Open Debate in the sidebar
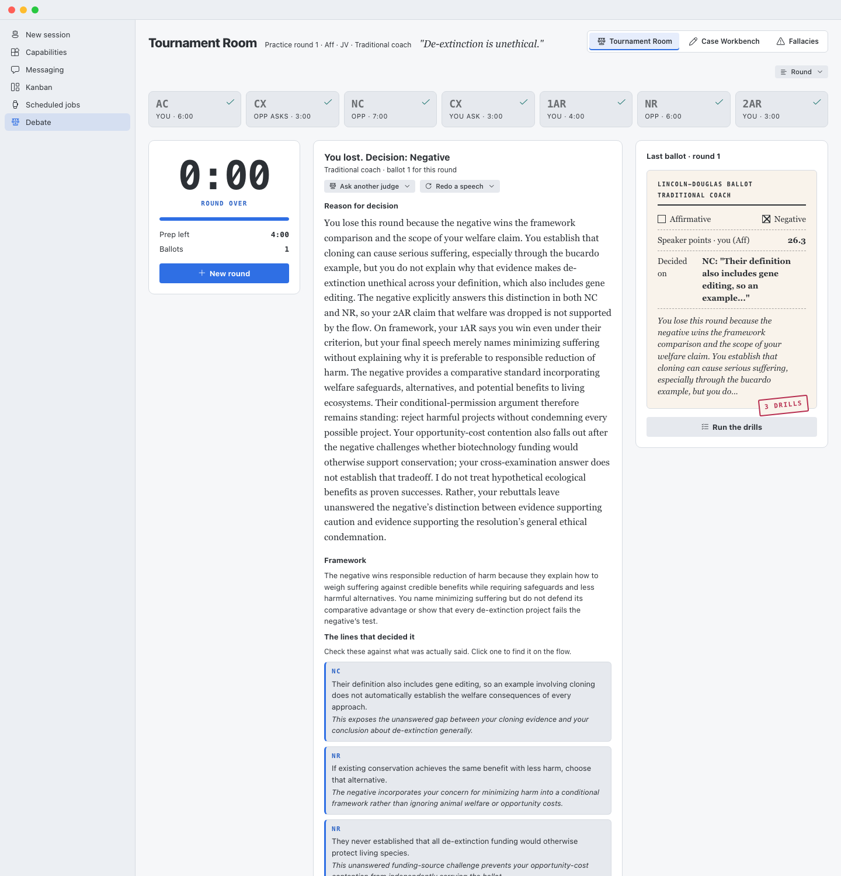Viewport: 841px width, 876px height. tap(67, 122)
